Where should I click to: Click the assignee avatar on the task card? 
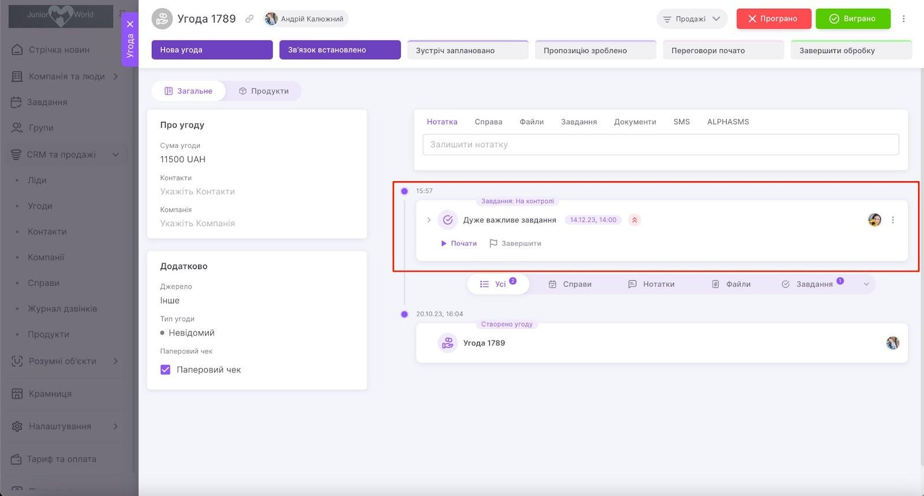[874, 220]
